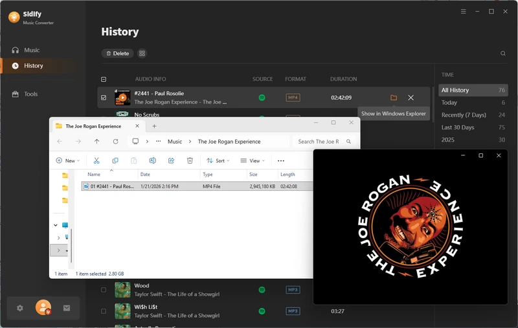
Task: Uncheck the #2441 - Paul Rosolie row checkbox
Action: [x=104, y=98]
